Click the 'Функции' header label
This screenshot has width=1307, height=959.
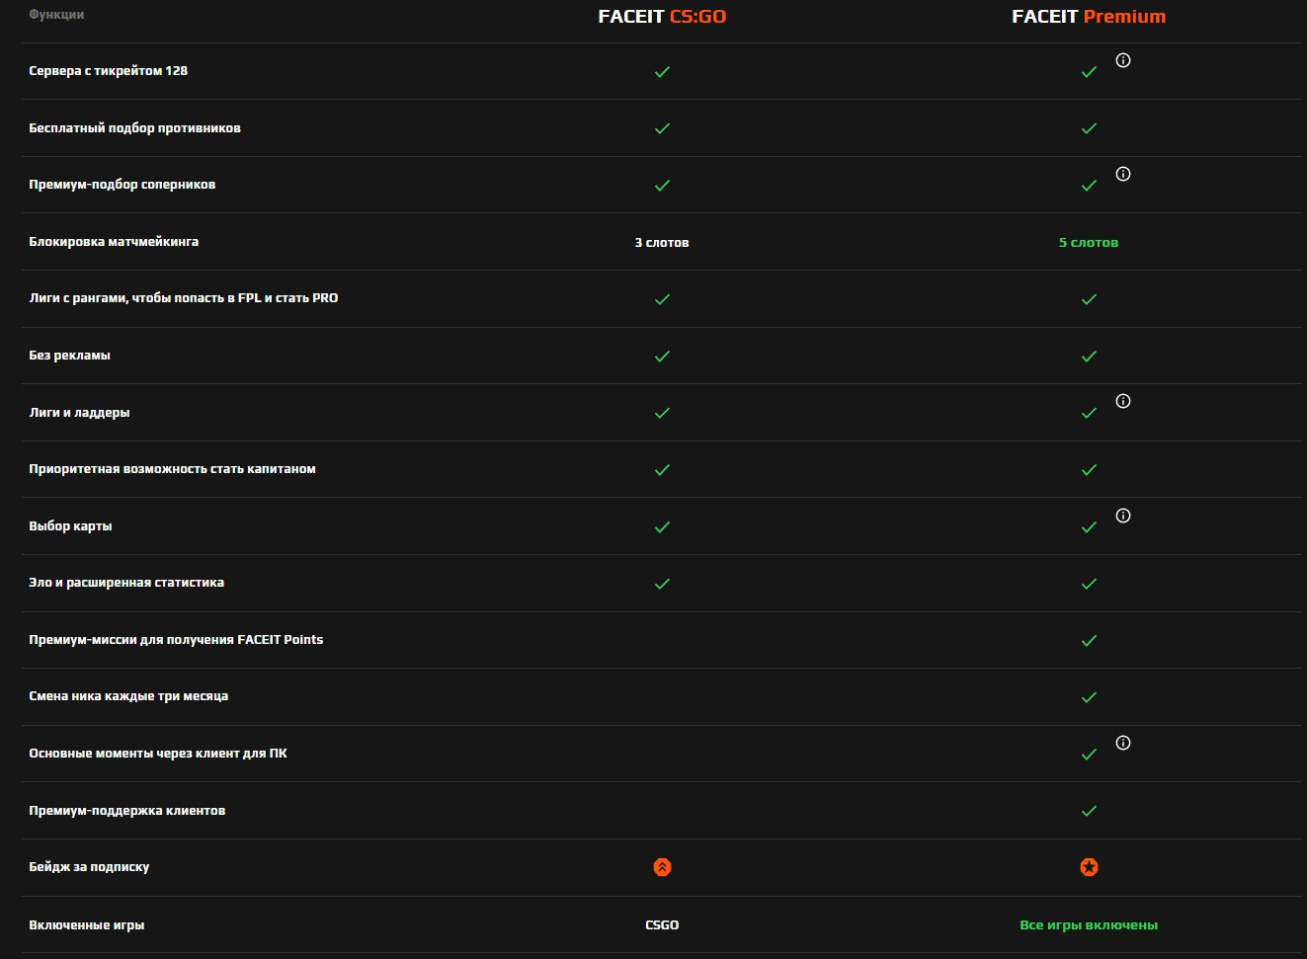point(56,15)
